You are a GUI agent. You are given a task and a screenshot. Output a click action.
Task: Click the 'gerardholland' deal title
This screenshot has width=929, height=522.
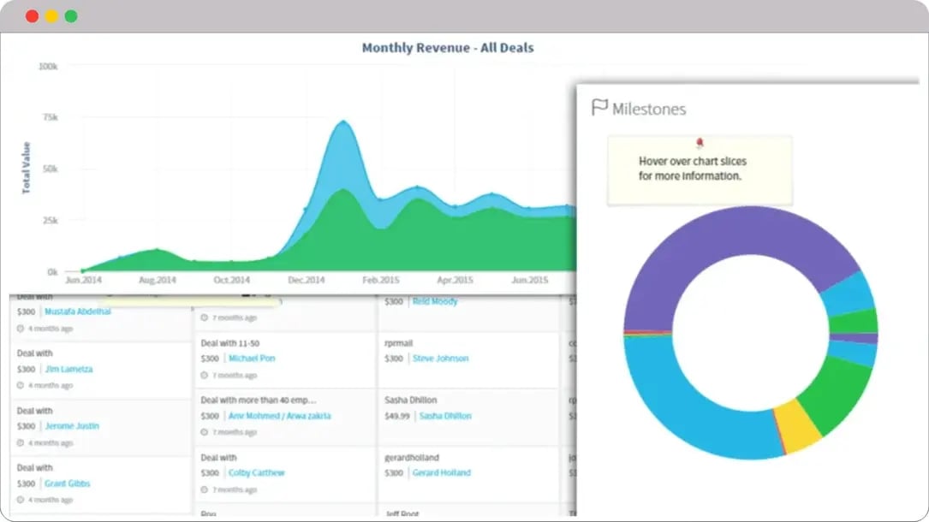pyautogui.click(x=412, y=457)
